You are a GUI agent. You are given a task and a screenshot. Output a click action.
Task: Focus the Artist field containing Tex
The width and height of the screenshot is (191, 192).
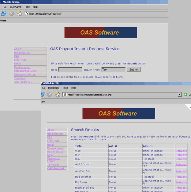[x=114, y=70]
